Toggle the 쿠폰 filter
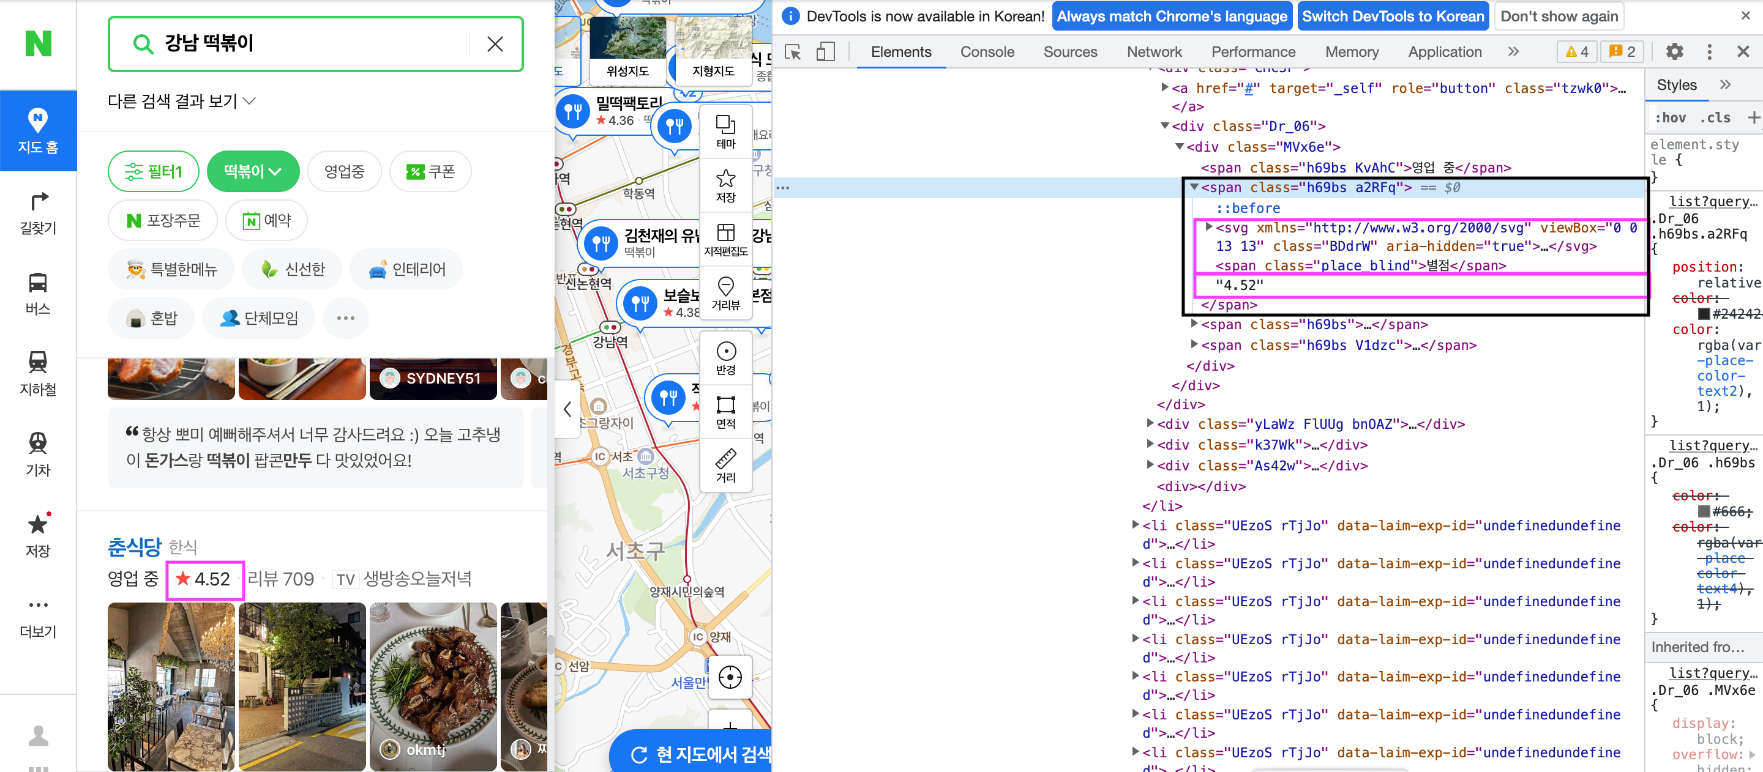This screenshot has width=1763, height=772. (430, 171)
